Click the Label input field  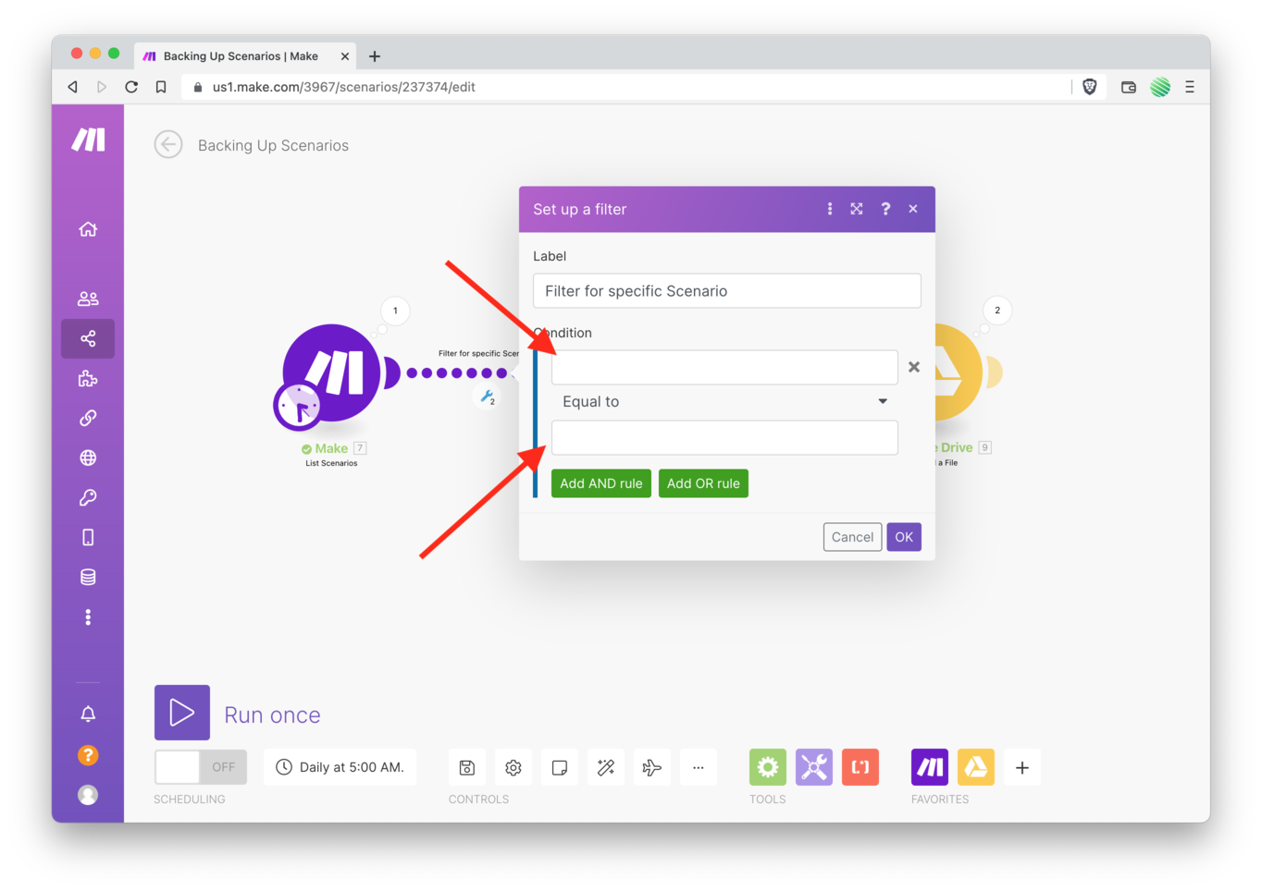pos(727,290)
